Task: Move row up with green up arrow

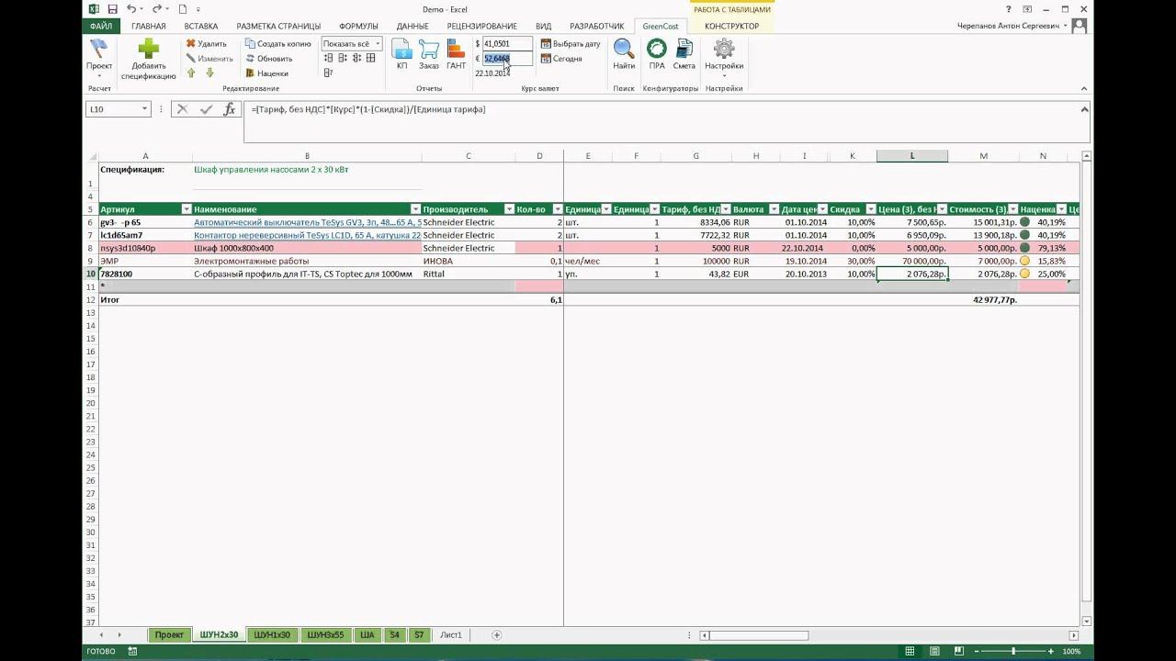Action: 191,73
